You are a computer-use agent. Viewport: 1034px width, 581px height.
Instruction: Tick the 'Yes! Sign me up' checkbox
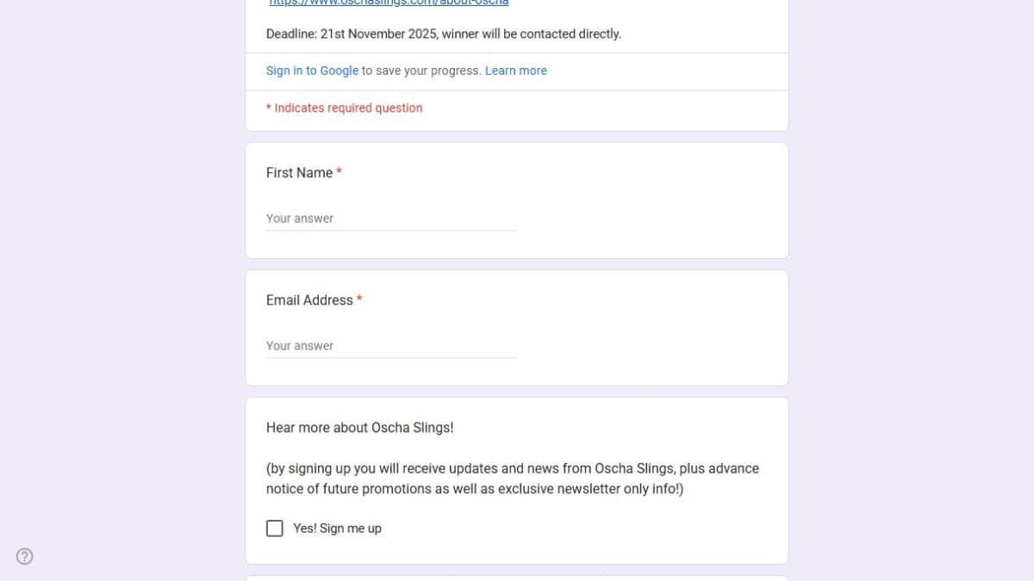(x=275, y=528)
